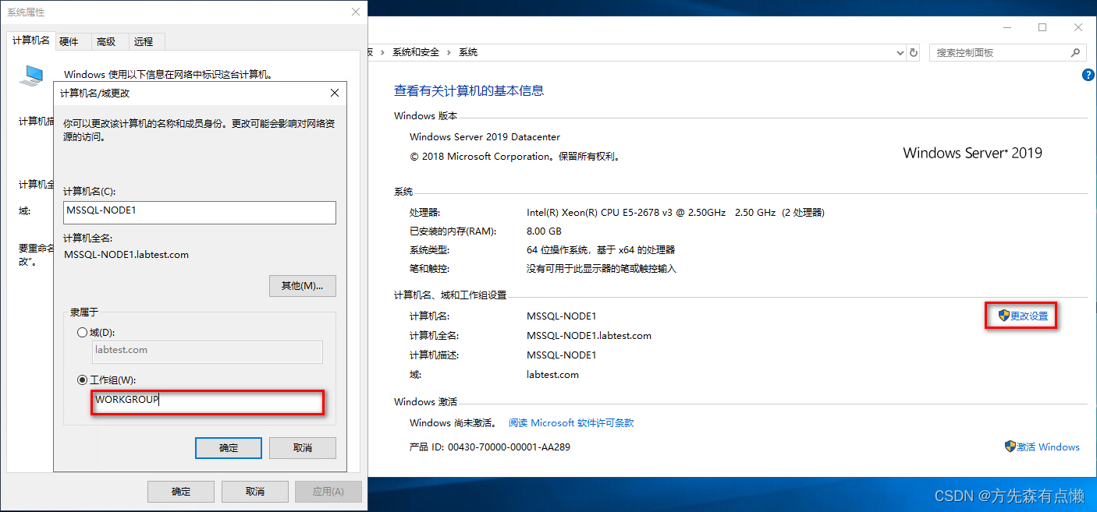The image size is (1097, 512).
Task: Switch to the 计算机名 tab
Action: coord(31,41)
